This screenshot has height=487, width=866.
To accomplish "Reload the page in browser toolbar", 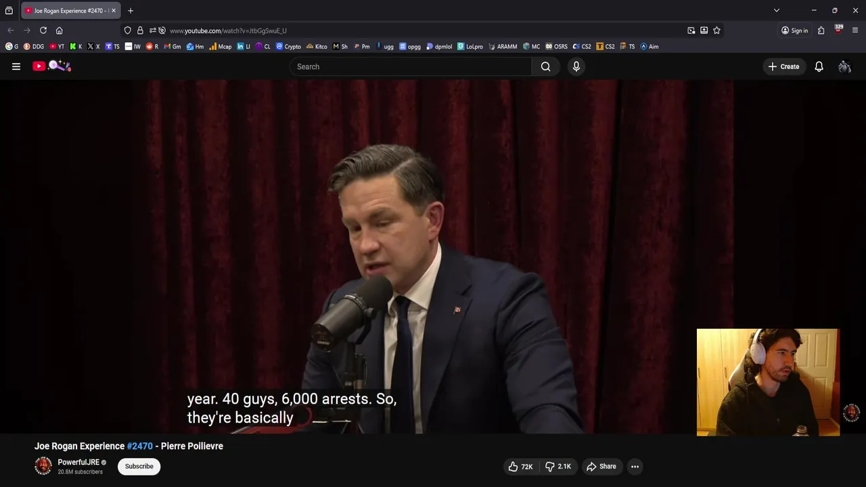I will [x=43, y=30].
